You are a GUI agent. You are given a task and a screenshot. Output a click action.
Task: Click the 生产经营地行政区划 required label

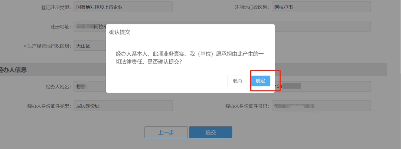tap(47, 46)
